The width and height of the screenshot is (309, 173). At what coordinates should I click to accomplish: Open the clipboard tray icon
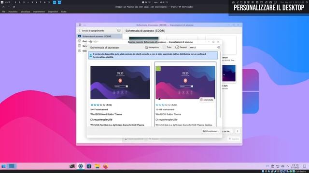[272, 166]
